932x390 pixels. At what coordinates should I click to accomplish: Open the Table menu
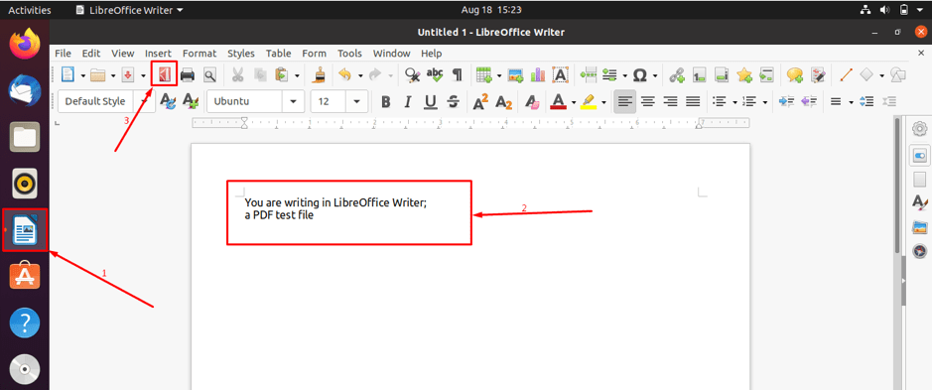(x=278, y=53)
